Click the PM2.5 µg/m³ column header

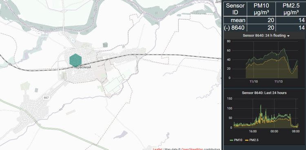[290, 9]
